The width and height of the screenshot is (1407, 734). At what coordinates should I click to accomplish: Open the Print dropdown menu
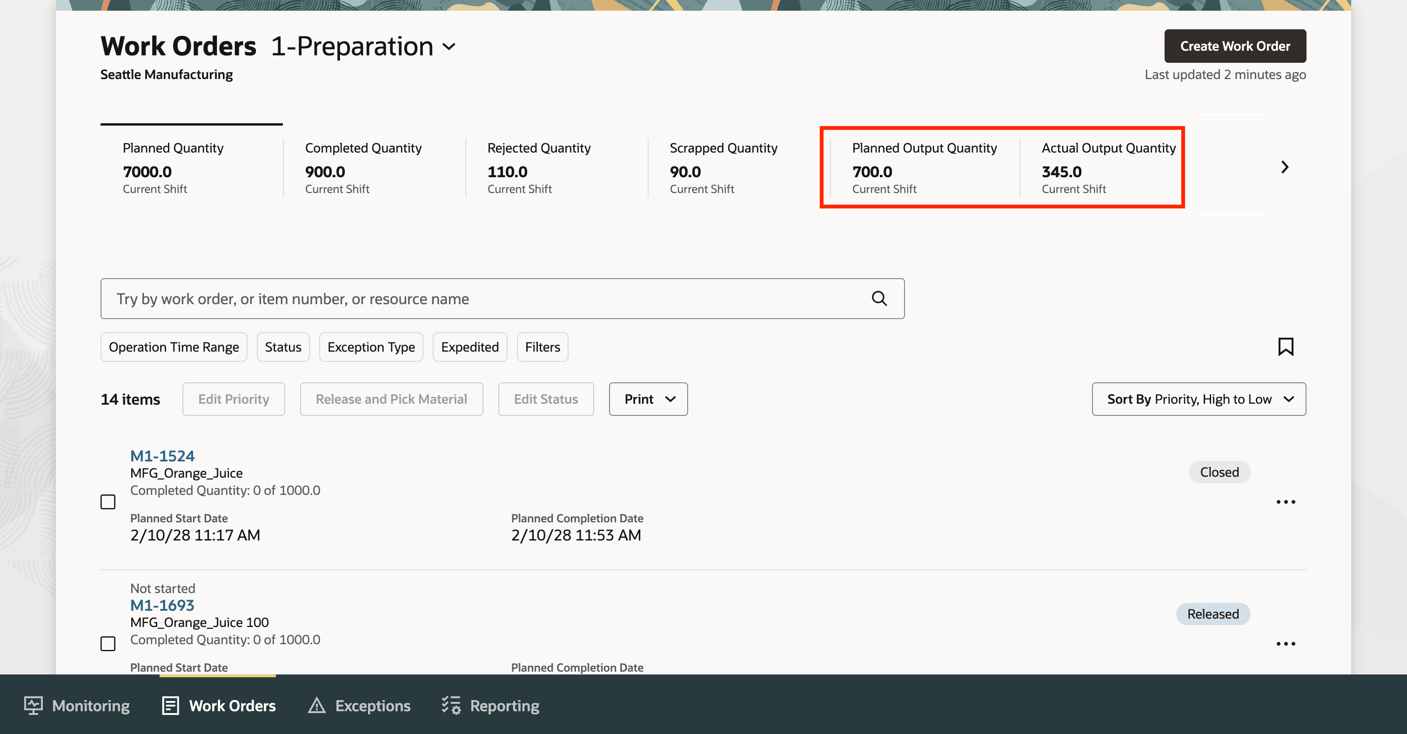point(648,399)
